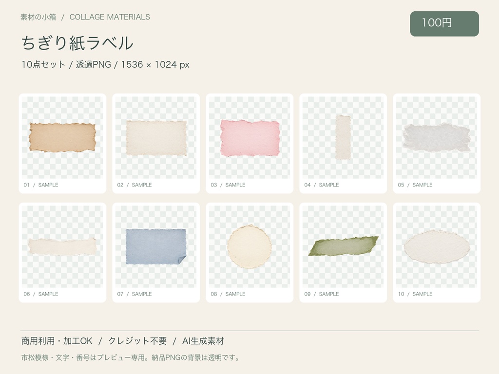499x374 pixels.
Task: Open the COLLAGE MATERIALS breadcrumb link
Action: pos(110,17)
